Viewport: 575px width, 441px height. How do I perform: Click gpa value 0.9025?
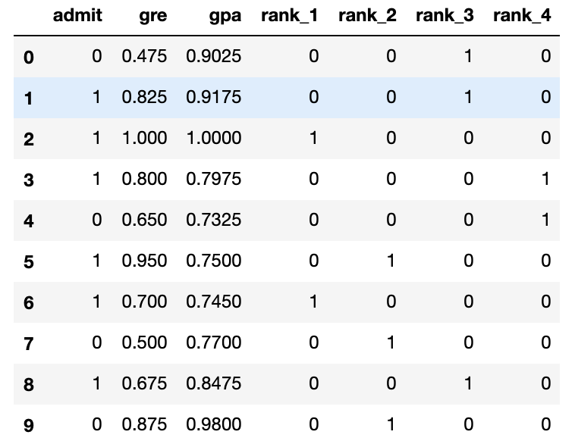(x=214, y=56)
